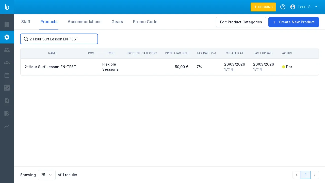Image resolution: width=325 pixels, height=183 pixels.
Task: Switch to the Promo Code tab
Action: point(145,22)
